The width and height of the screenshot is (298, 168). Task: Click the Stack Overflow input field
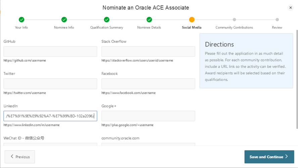(148, 52)
